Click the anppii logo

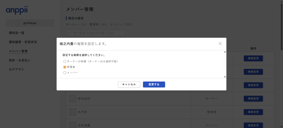point(17,10)
